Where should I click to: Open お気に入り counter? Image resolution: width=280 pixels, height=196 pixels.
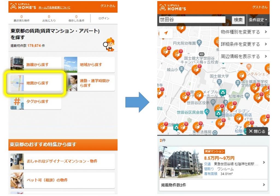pos(49,19)
